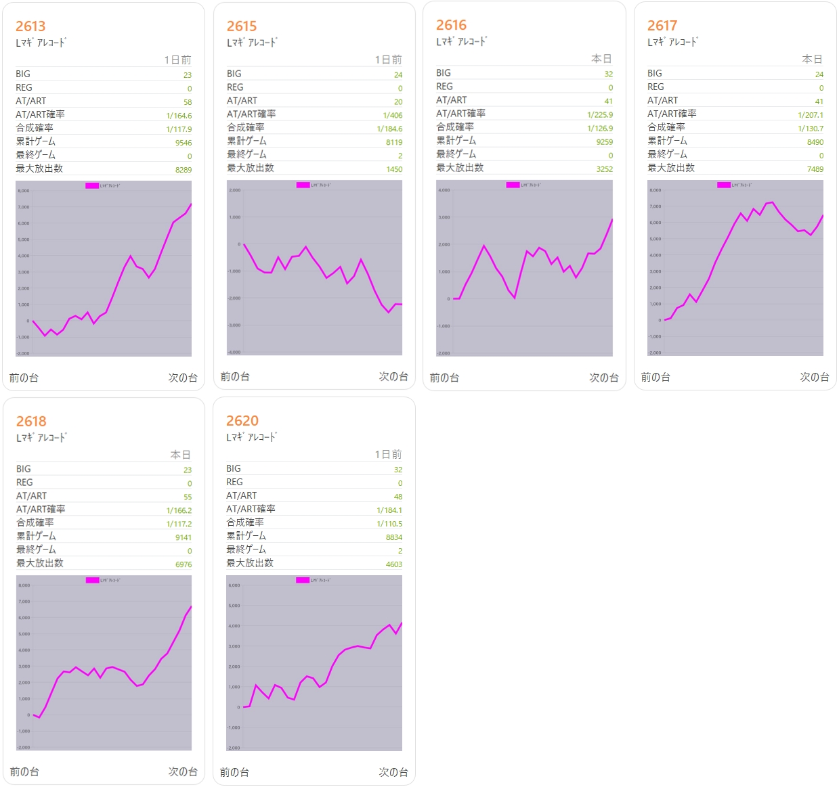Click 前の台 on the 2618 card
Viewport: 839px width, 787px height.
(x=24, y=771)
